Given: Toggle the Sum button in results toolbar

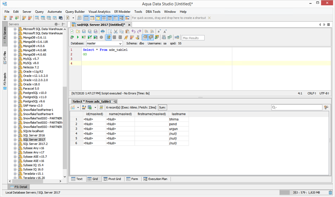Looking at the screenshot, I should point(162,107).
